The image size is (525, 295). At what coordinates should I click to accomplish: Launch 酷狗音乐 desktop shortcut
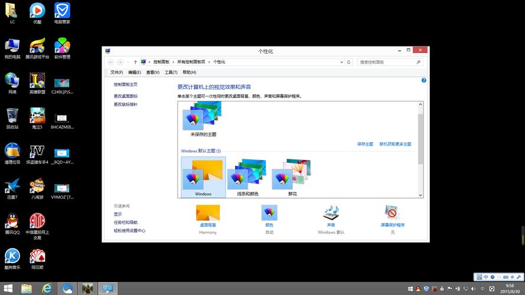tap(12, 259)
